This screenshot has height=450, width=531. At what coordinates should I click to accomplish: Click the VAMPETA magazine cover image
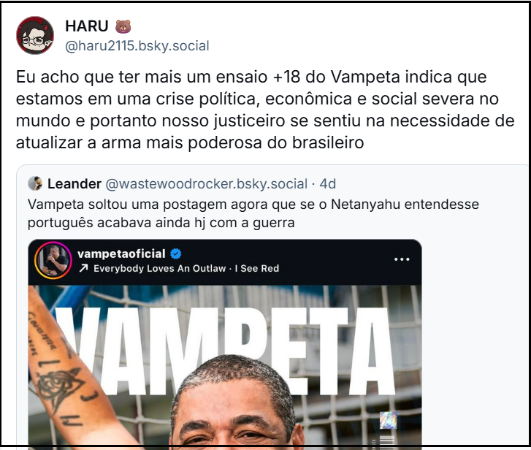[x=225, y=366]
